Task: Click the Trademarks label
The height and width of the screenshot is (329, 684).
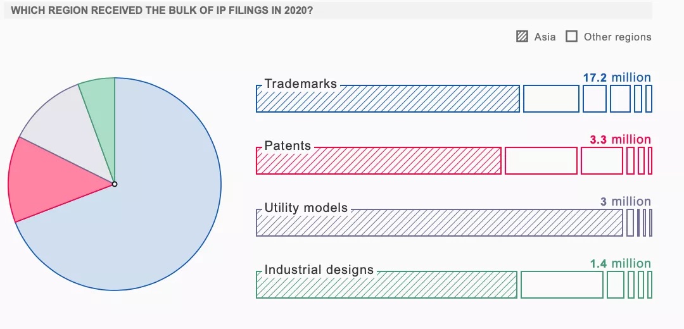Action: tap(301, 84)
